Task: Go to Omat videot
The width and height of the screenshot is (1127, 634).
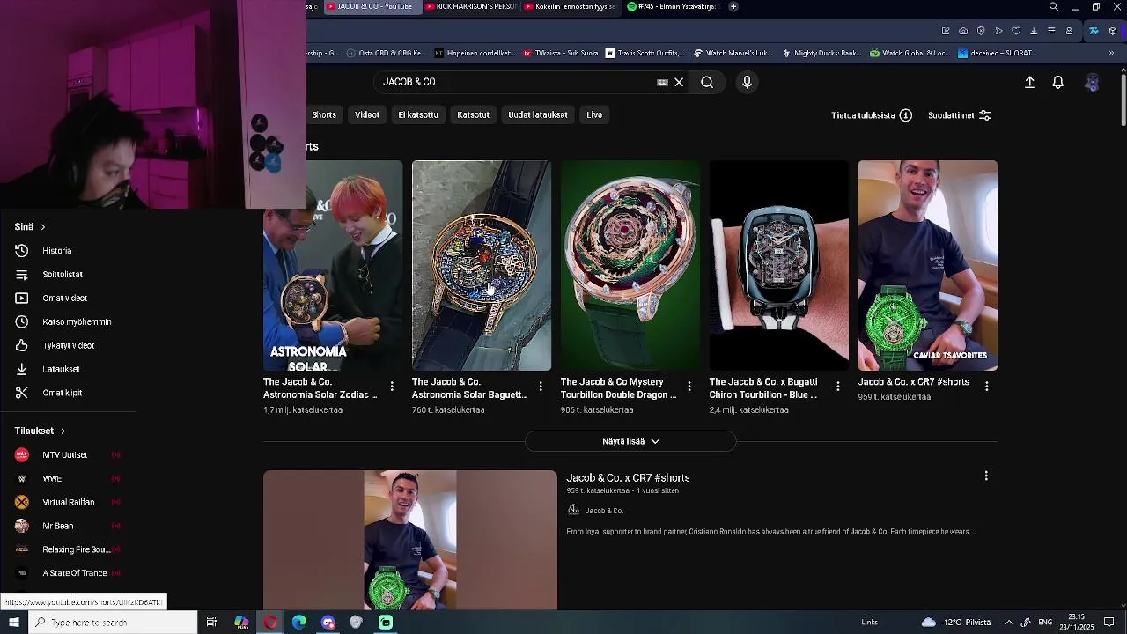Action: [65, 299]
